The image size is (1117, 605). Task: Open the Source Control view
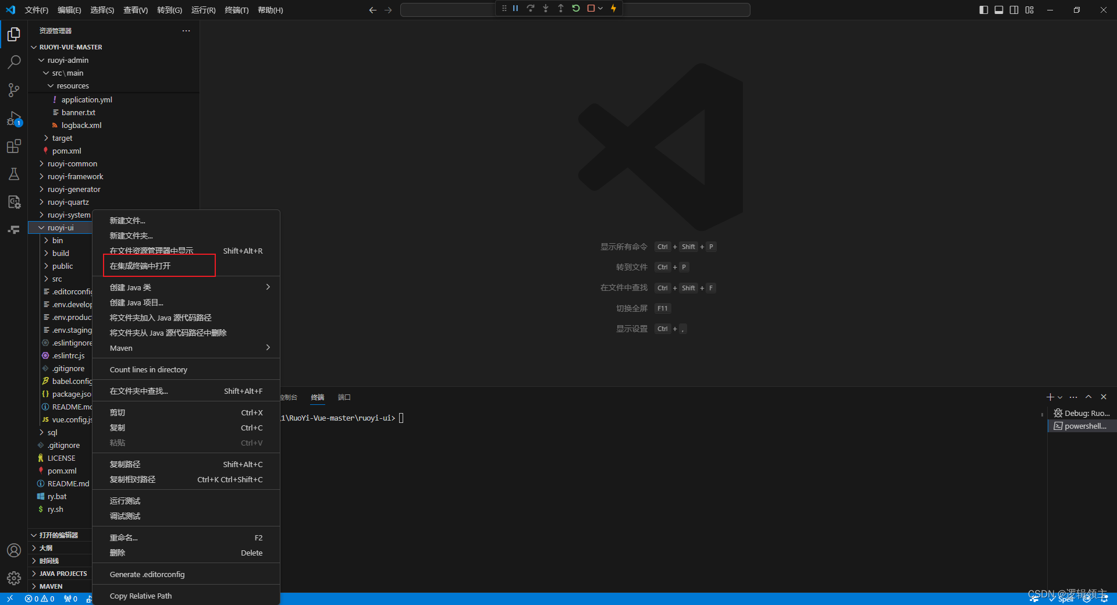point(14,90)
